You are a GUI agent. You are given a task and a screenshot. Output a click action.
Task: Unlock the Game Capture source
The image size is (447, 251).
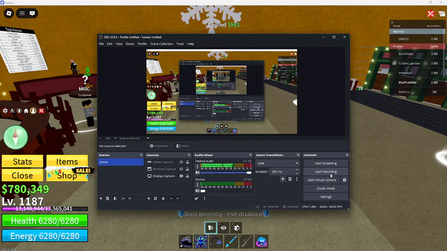[x=187, y=162]
